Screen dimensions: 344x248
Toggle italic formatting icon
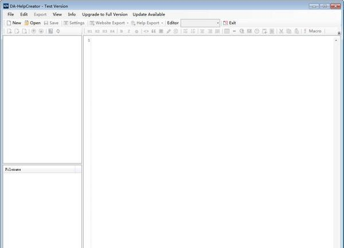click(129, 31)
